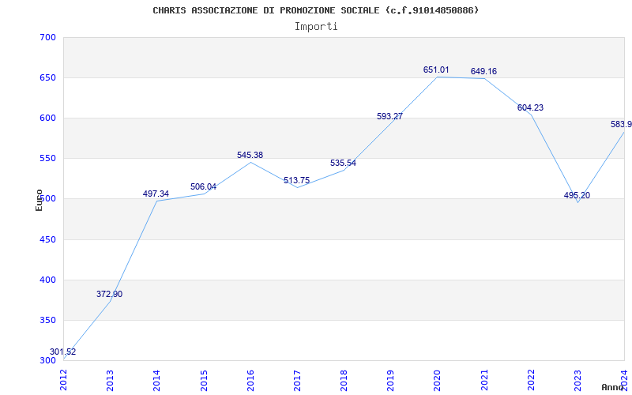This screenshot has height=395, width=632.
Task: Click the 2018 x-axis label
Action: [344, 380]
